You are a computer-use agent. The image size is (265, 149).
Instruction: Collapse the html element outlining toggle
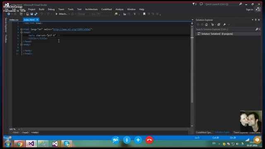tap(22, 29)
